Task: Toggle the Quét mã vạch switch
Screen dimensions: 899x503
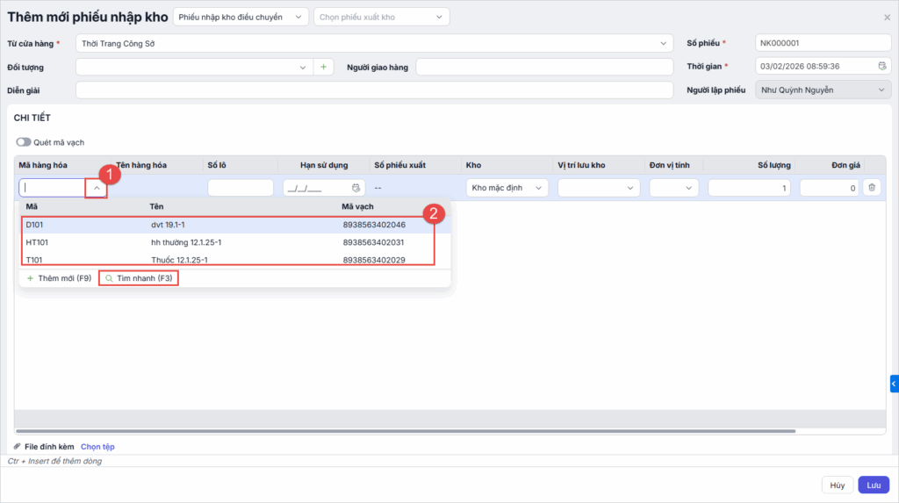Action: (23, 142)
